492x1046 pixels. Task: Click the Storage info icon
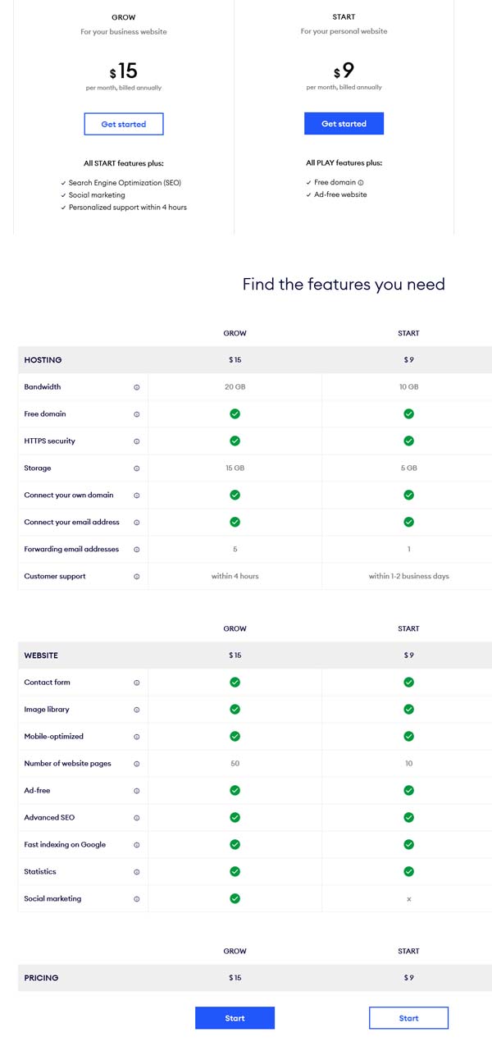point(136,468)
